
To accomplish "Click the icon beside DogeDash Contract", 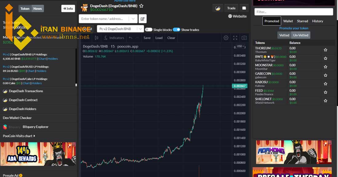I will tap(5, 100).
